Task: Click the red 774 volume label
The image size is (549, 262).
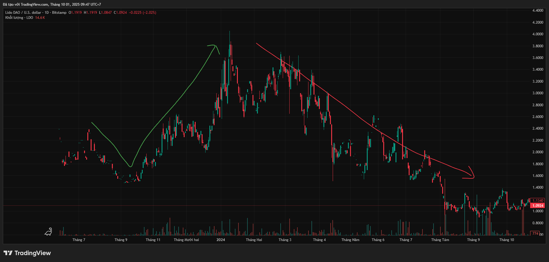Action: (x=535, y=233)
